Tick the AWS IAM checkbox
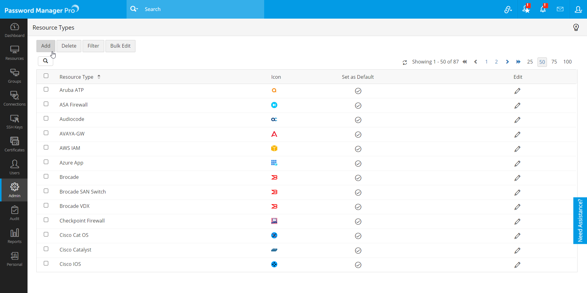 (46, 147)
